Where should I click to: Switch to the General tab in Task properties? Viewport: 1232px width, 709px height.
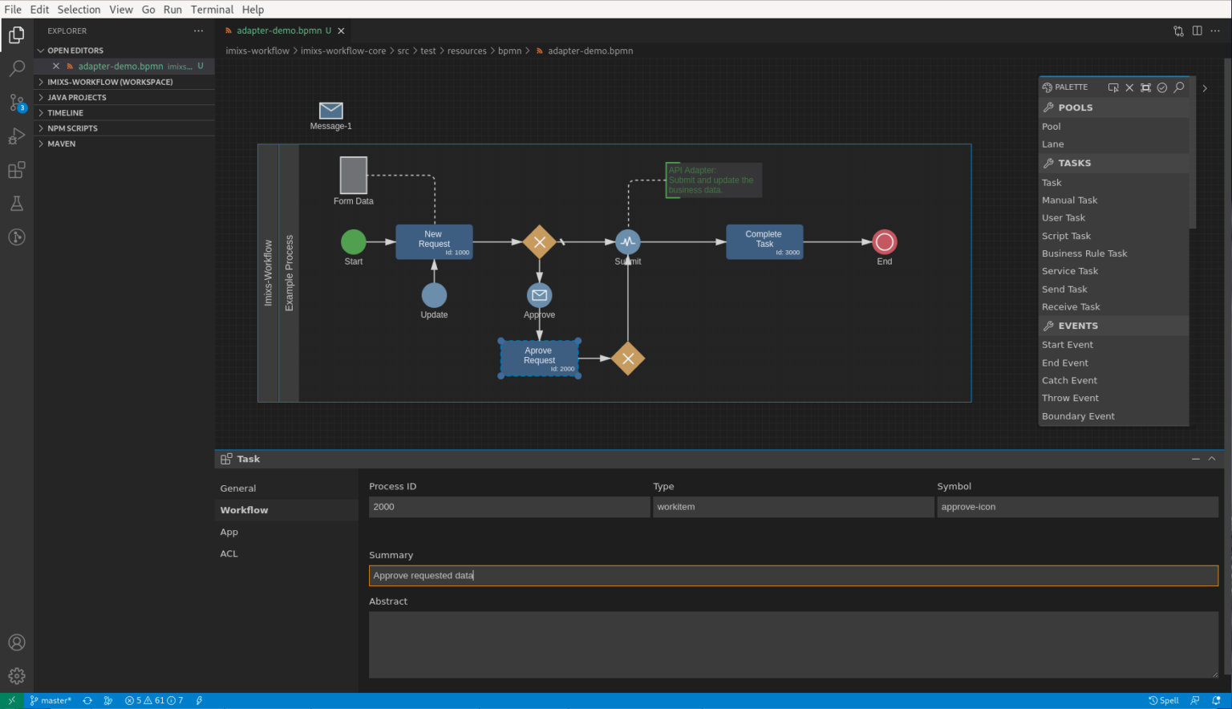(x=238, y=488)
